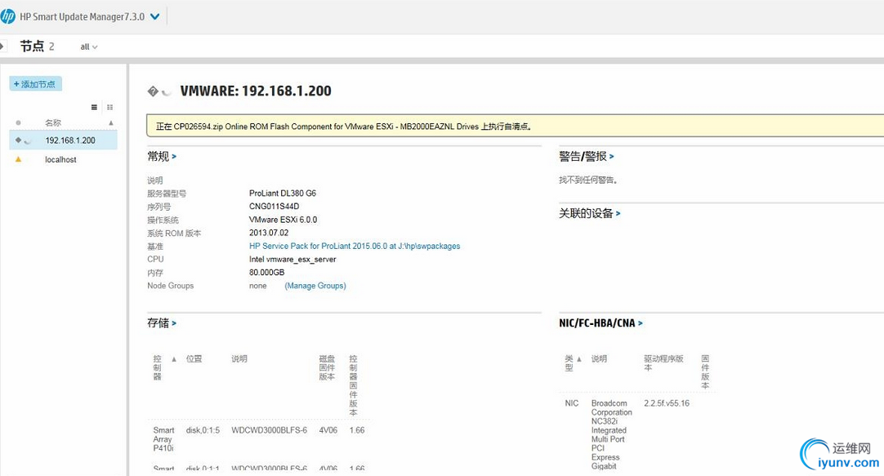
Task: Click Intel vmware_esx_server CPU value
Action: pos(292,259)
